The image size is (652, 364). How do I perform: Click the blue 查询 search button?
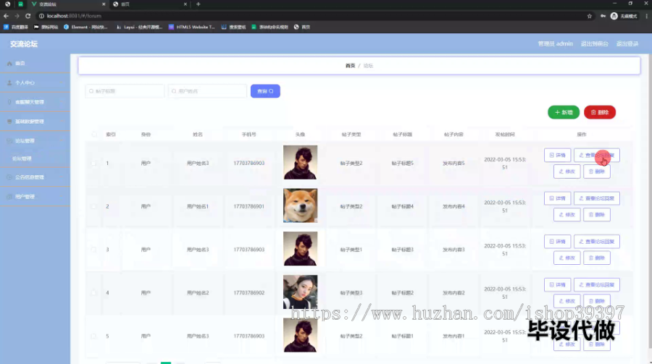point(265,91)
